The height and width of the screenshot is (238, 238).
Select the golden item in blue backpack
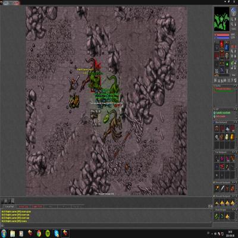click(x=232, y=137)
